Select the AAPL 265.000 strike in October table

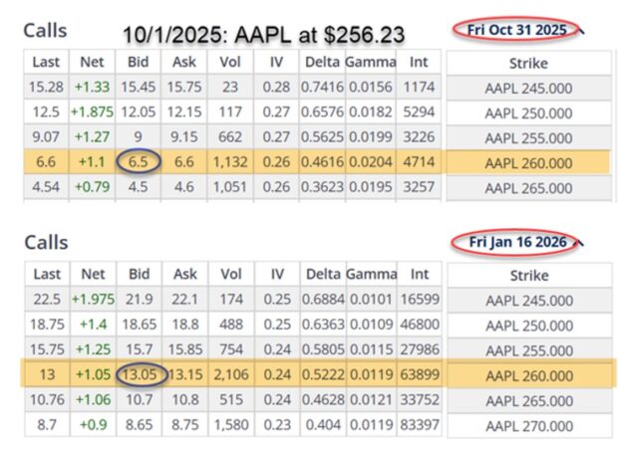tap(527, 185)
